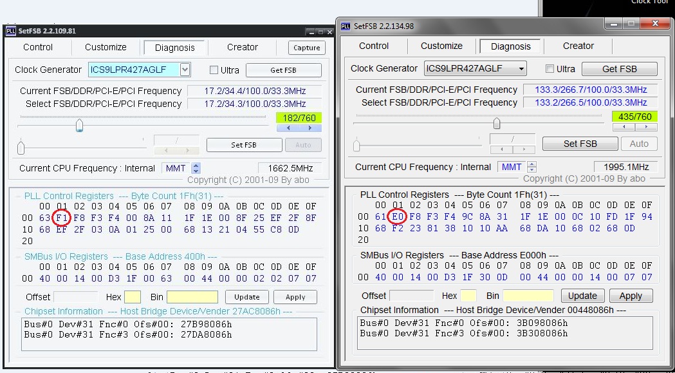Click Hex field in 2.2.109.81 window
Viewport: 675px width, 373px height.
133,297
